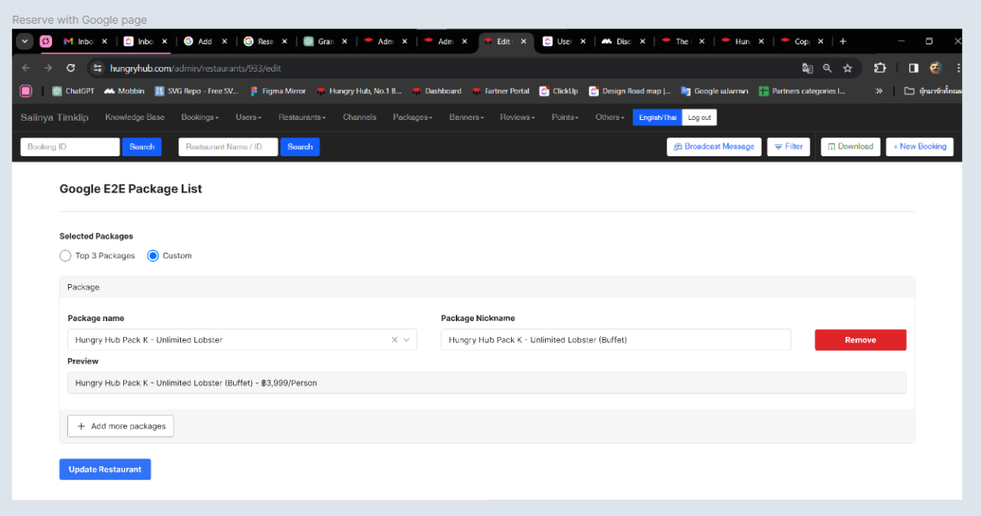Viewport: 981px width, 516px height.
Task: Go to the Channels menu item
Action: click(x=359, y=118)
